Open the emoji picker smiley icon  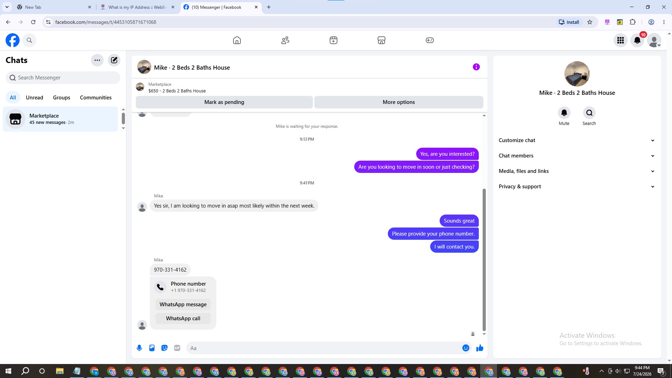[x=466, y=348]
